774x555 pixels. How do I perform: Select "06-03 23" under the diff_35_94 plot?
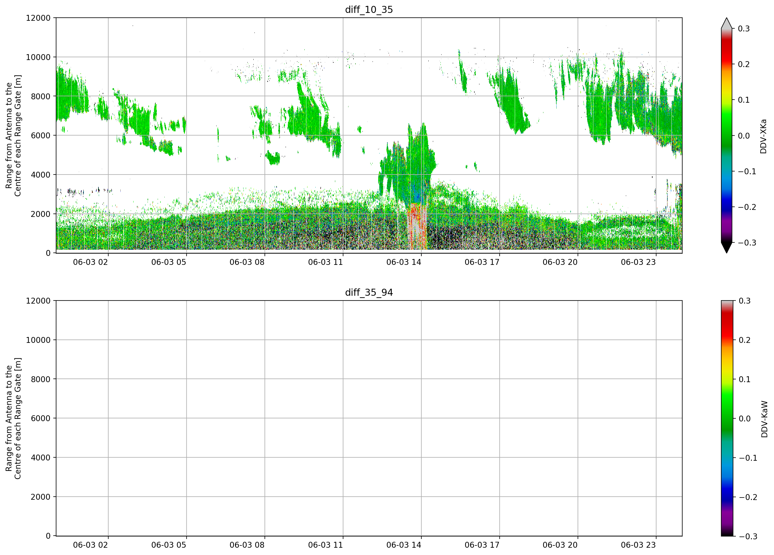[x=638, y=545]
